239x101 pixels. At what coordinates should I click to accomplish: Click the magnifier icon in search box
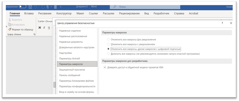(x=115, y=7)
